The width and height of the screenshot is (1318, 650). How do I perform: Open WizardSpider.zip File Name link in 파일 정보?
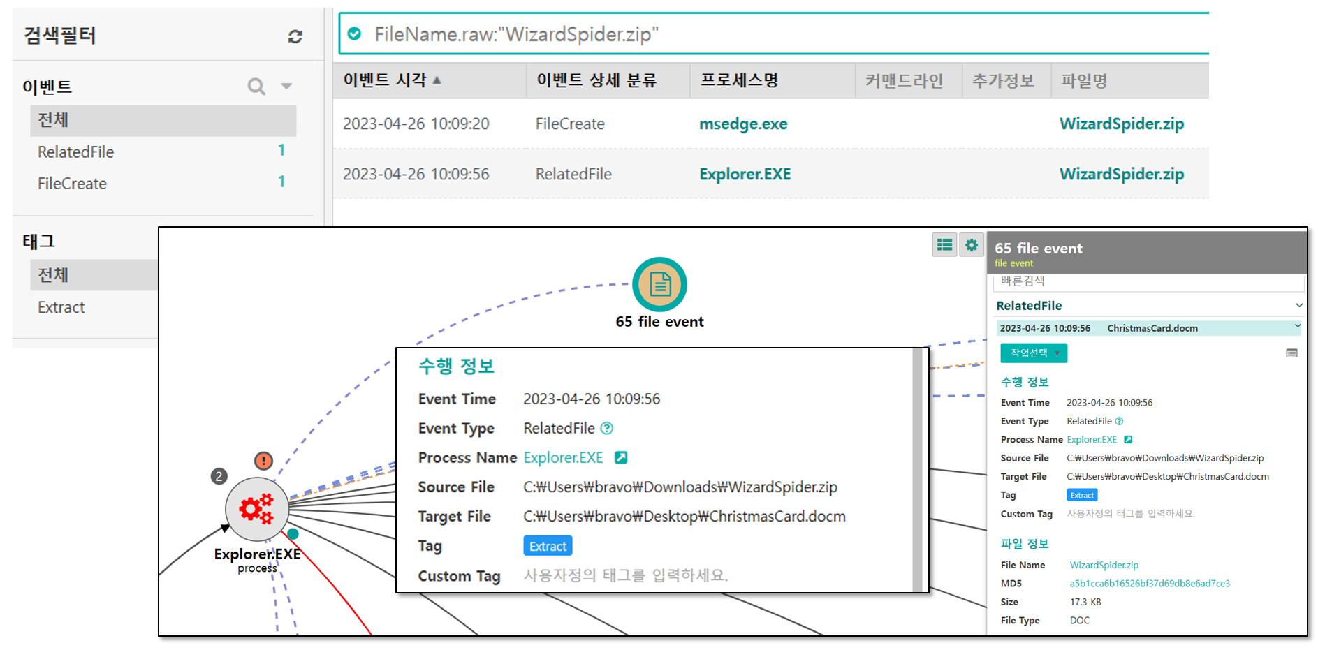tap(1104, 565)
